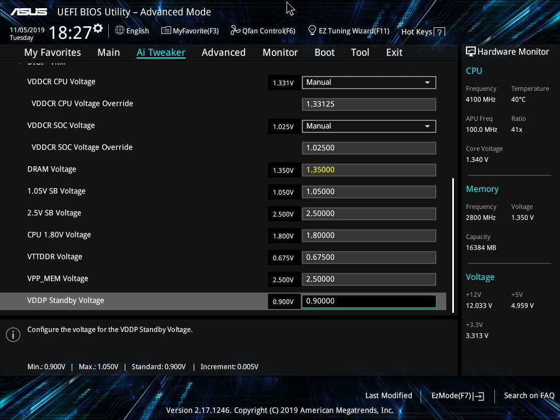Click the EZ Tuning Wizard lightbulb icon
The image size is (560, 420).
[x=312, y=31]
